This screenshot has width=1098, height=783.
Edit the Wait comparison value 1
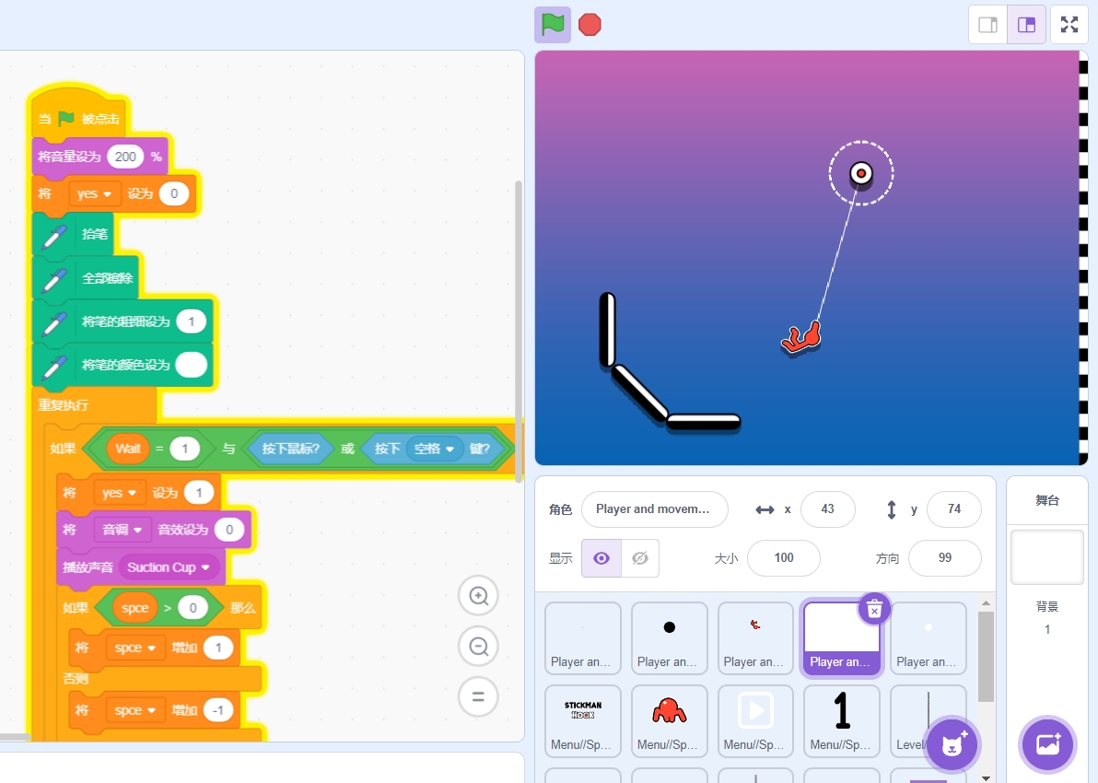pyautogui.click(x=185, y=449)
